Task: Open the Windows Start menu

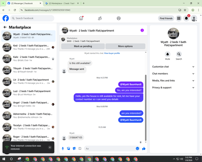Action: pyautogui.click(x=4, y=159)
